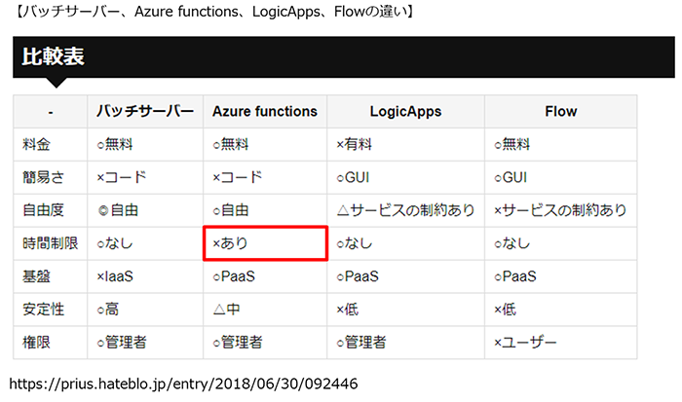This screenshot has height=402, width=682.
Task: Select the 安定性 row label
Action: click(51, 310)
